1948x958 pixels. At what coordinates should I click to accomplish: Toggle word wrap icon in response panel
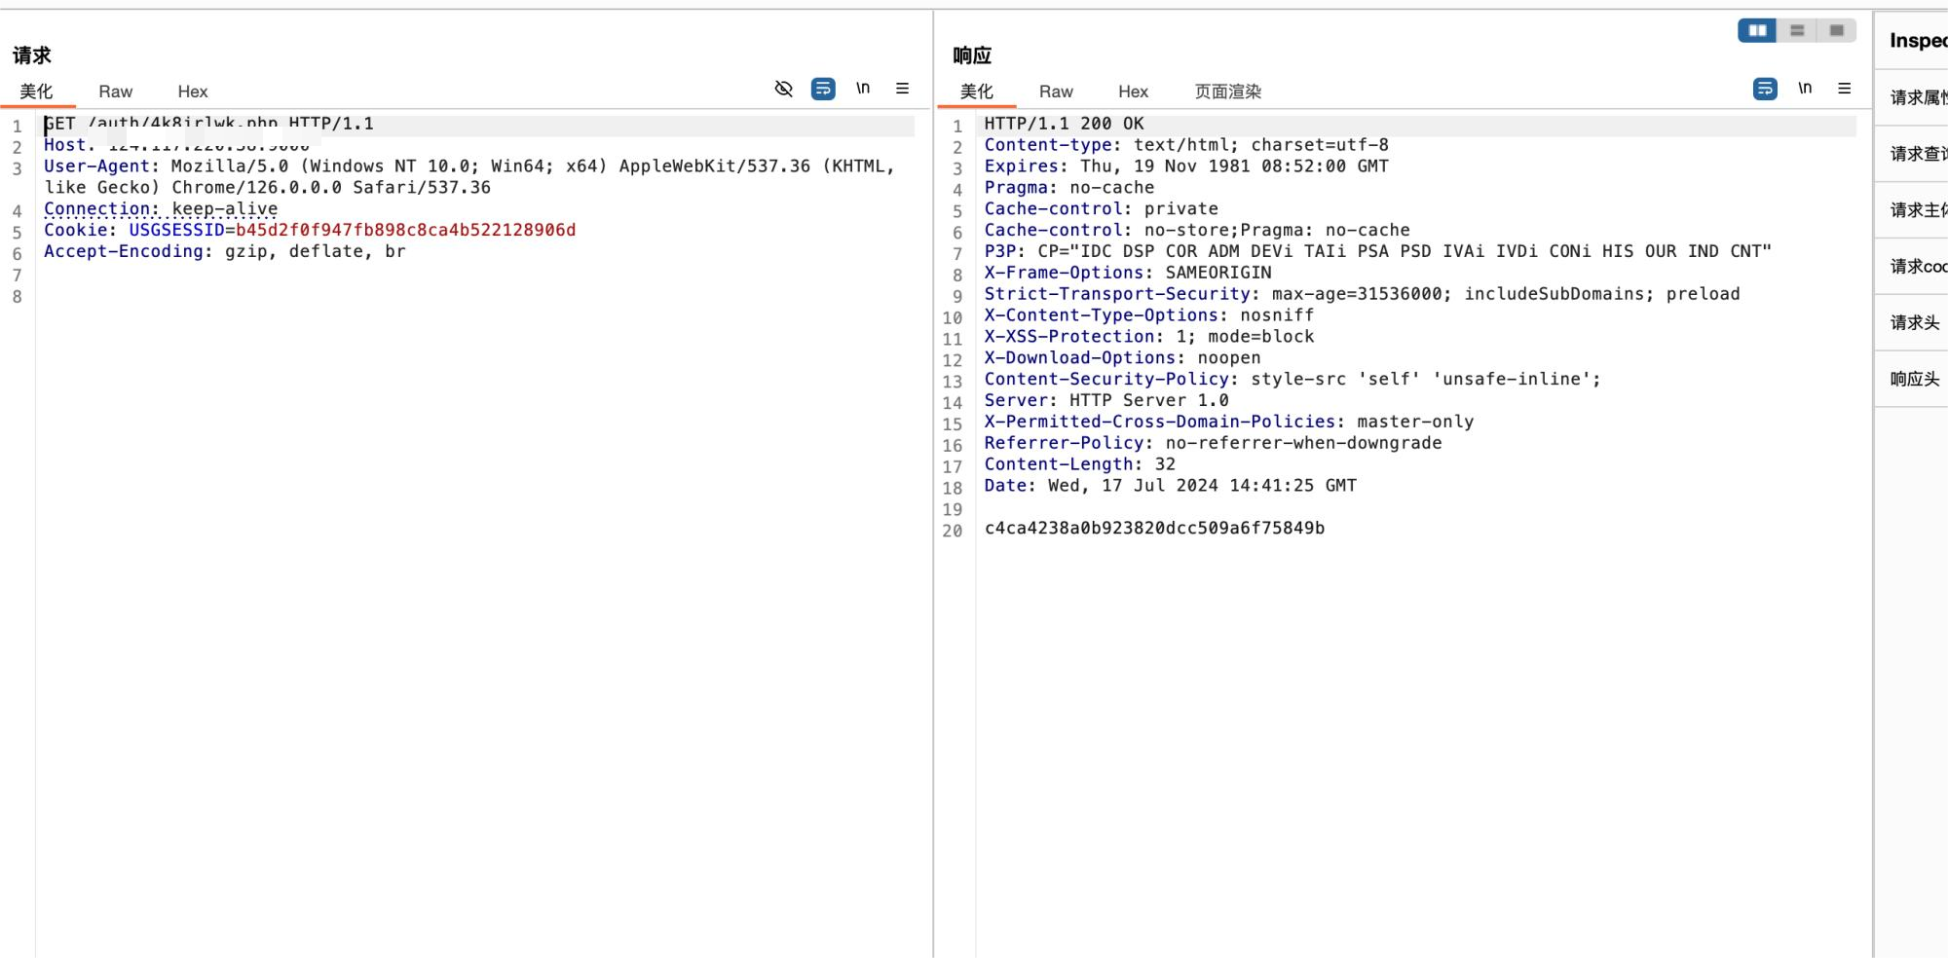point(1764,89)
